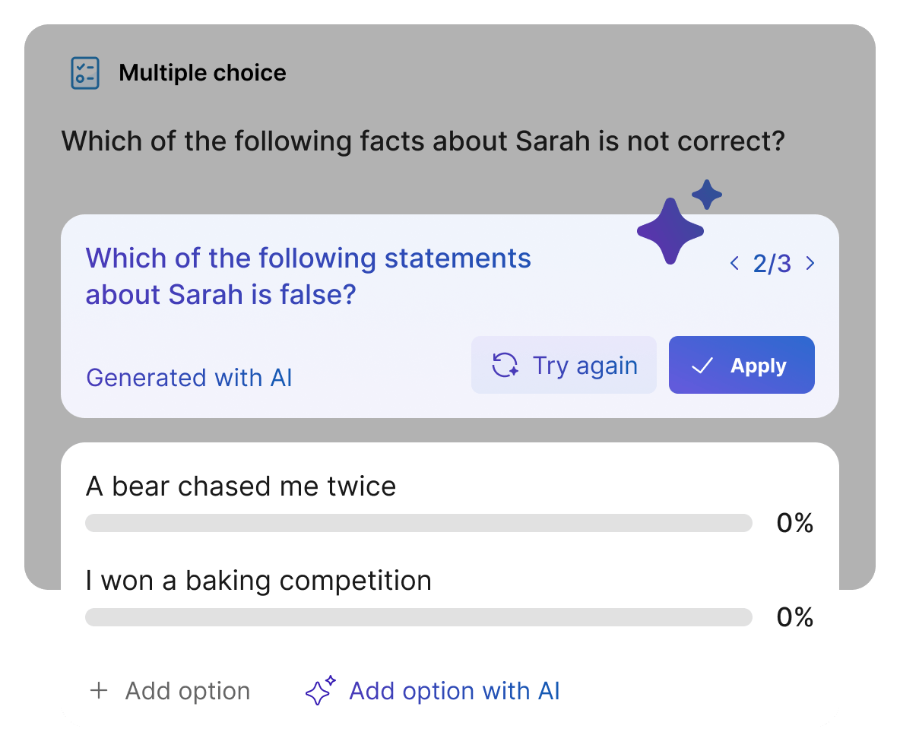
Task: Click the Multiple choice checklist icon
Action: click(84, 73)
